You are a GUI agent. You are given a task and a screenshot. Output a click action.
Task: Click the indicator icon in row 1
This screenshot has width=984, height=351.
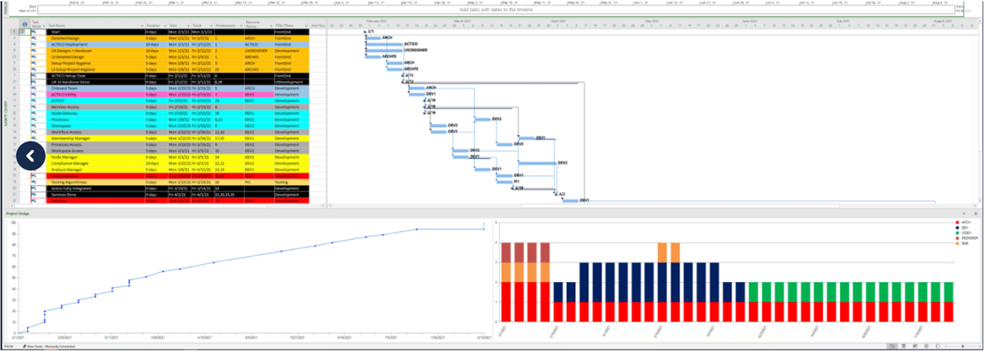point(23,32)
